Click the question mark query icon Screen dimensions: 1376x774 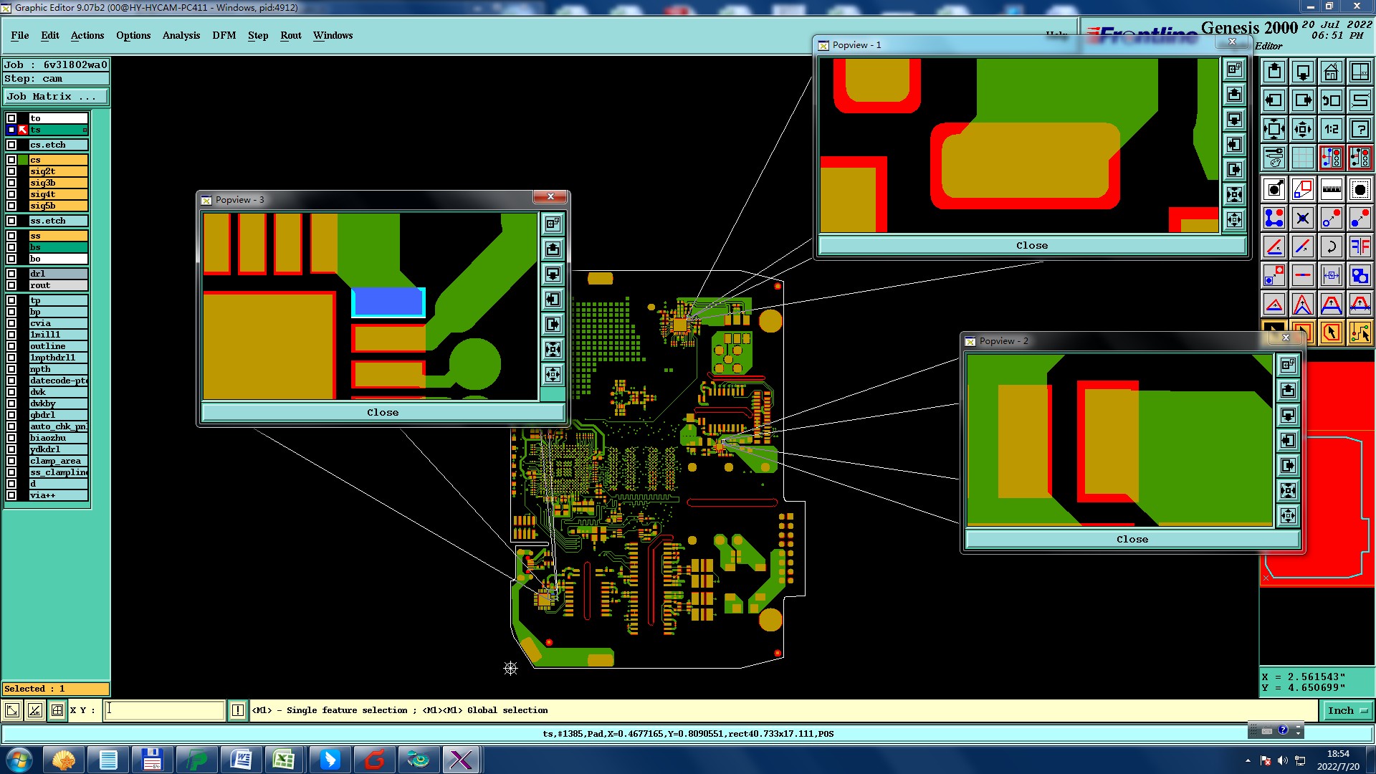tap(1360, 129)
